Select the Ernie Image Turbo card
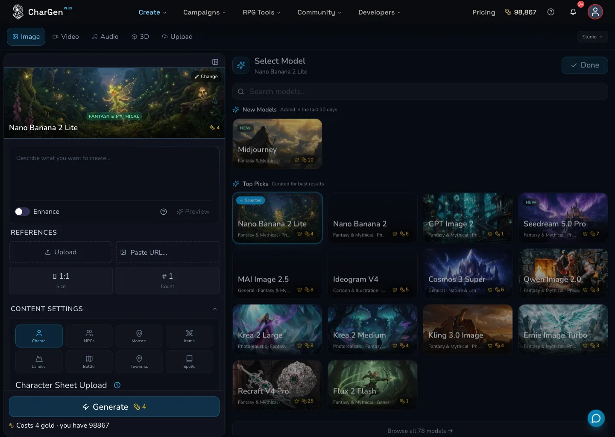The width and height of the screenshot is (615, 437). click(563, 329)
